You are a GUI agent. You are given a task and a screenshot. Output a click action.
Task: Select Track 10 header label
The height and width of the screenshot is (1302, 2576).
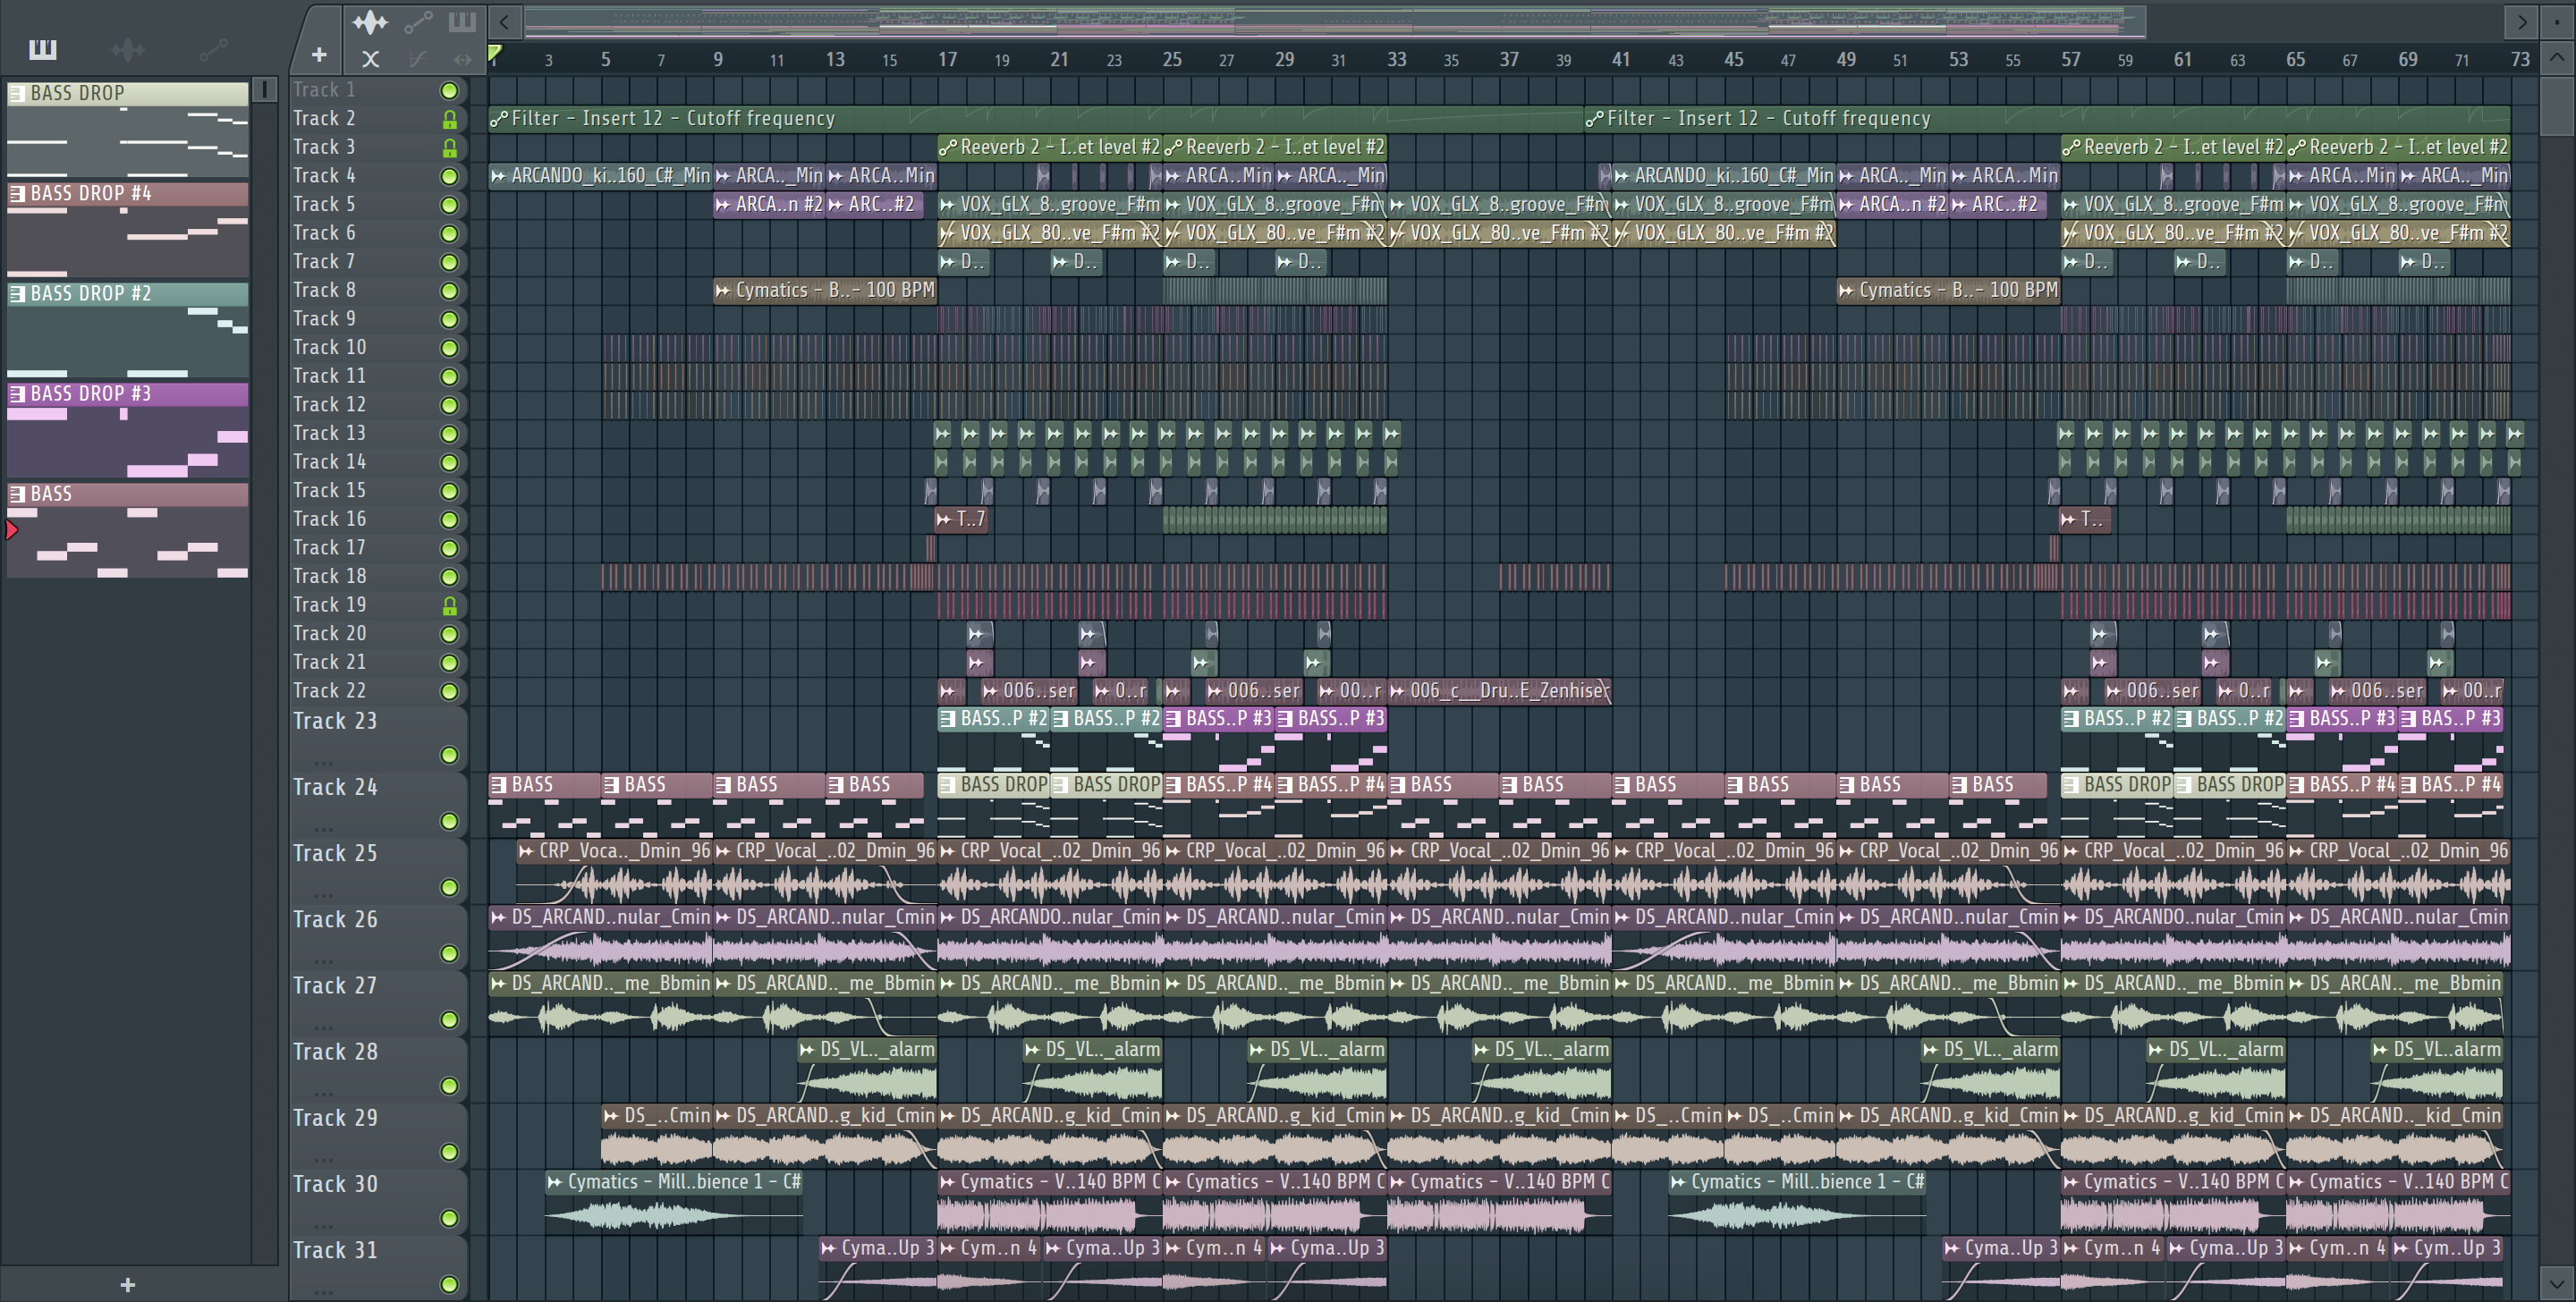[329, 347]
